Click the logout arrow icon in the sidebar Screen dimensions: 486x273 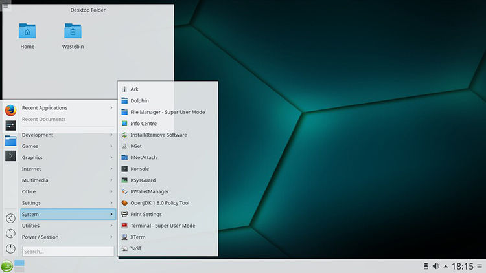tap(10, 218)
